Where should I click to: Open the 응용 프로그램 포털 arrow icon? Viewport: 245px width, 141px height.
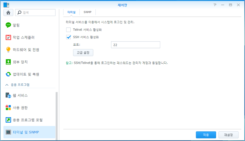pos(8,120)
